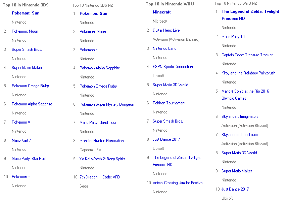Select Skylanders Trap Team link
Screen dimensions: 287x202
pos(239,135)
